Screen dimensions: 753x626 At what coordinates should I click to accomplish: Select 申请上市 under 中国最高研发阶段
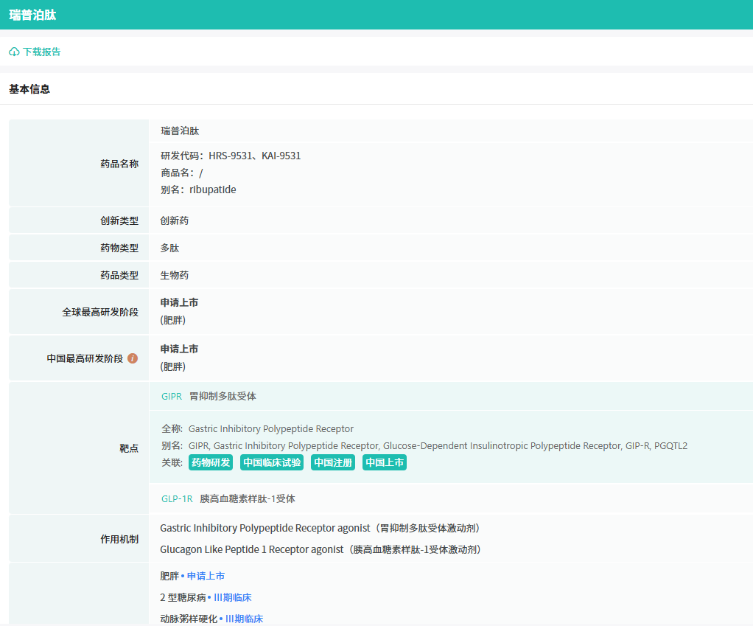click(179, 349)
